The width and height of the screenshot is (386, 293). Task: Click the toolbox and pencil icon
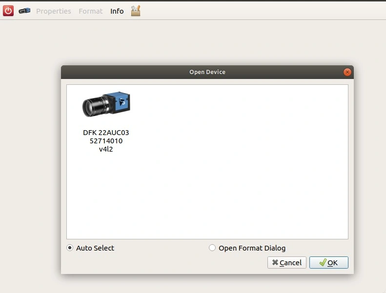tap(136, 11)
